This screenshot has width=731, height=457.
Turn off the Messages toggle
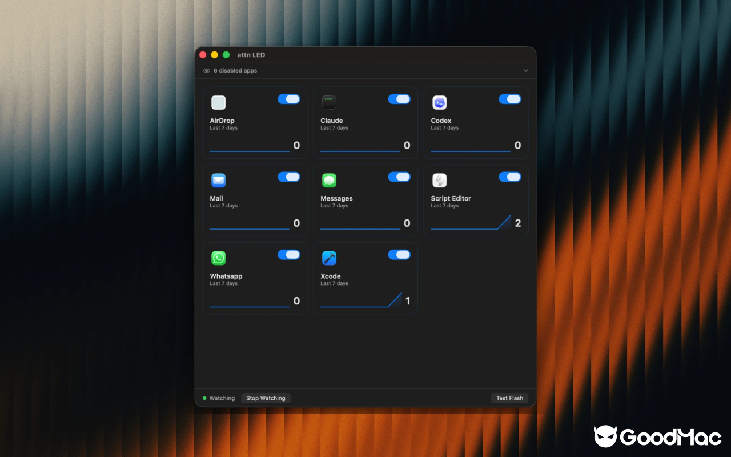pos(399,177)
